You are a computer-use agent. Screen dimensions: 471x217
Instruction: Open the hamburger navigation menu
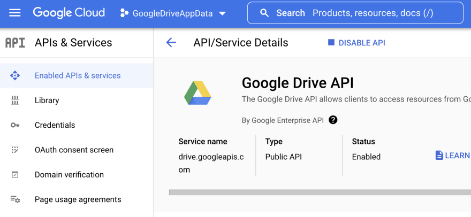(x=15, y=13)
